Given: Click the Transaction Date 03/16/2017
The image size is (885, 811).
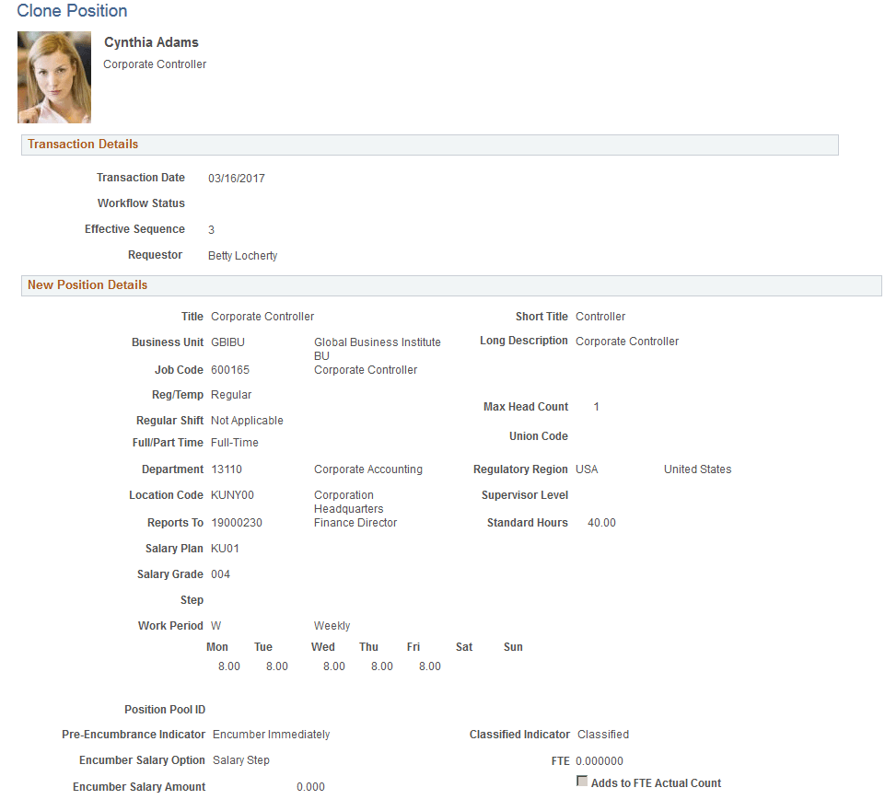Looking at the screenshot, I should click(x=236, y=177).
